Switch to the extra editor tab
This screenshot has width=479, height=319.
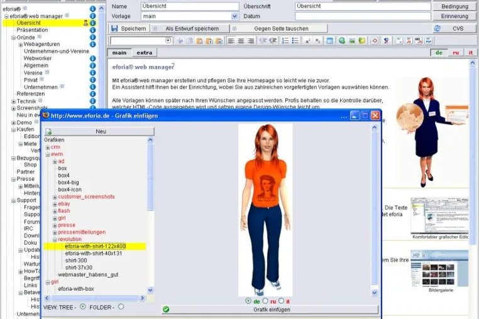tap(145, 53)
